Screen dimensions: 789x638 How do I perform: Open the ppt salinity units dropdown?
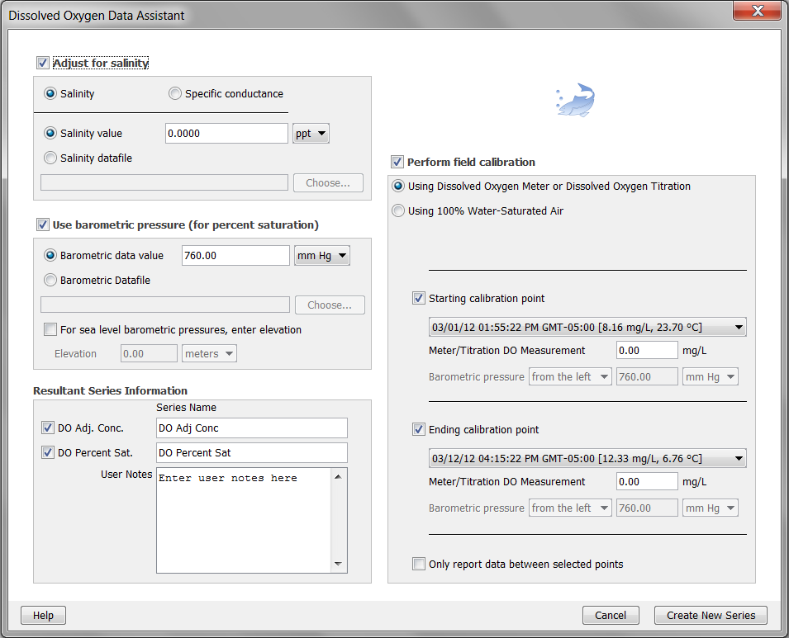pyautogui.click(x=311, y=134)
